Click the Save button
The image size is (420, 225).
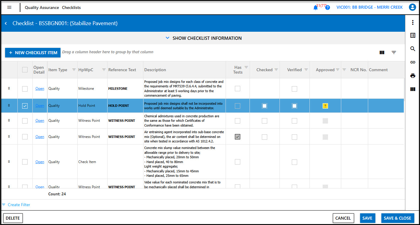pyautogui.click(x=368, y=218)
